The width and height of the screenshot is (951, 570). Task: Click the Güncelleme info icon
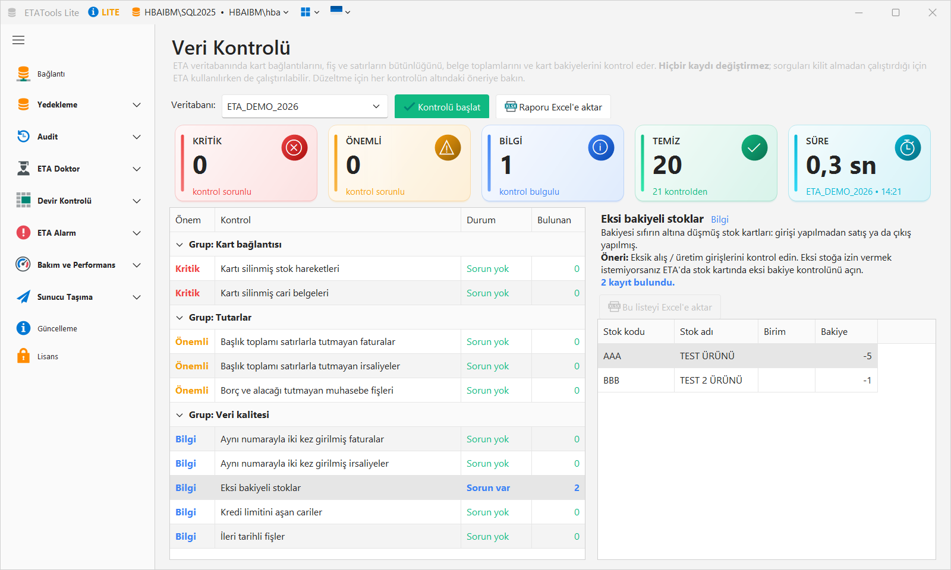click(x=23, y=328)
